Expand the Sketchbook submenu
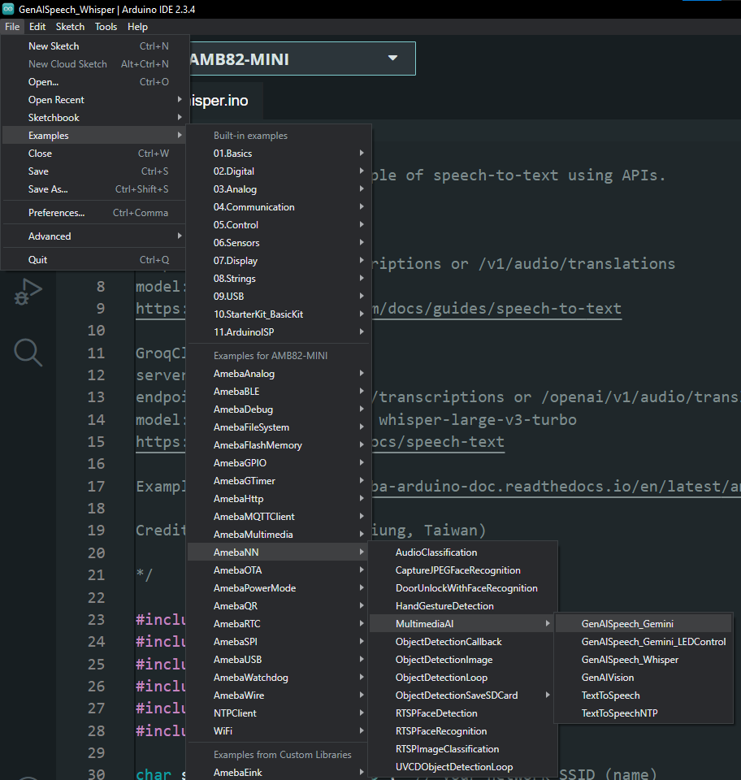The width and height of the screenshot is (741, 780). point(94,118)
